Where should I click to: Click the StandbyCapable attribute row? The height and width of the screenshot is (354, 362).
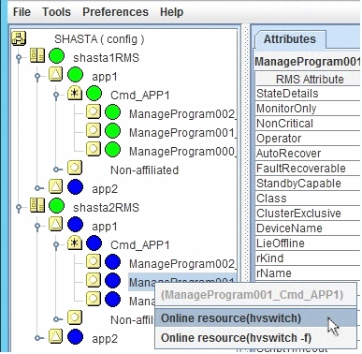308,184
